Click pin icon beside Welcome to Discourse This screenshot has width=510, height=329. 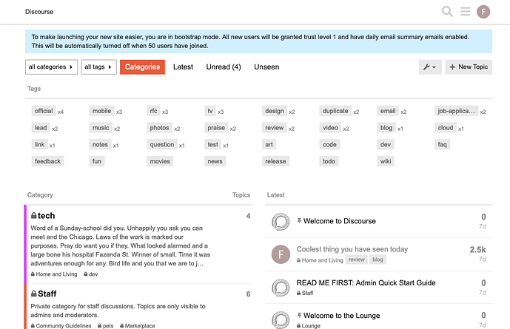pos(299,221)
